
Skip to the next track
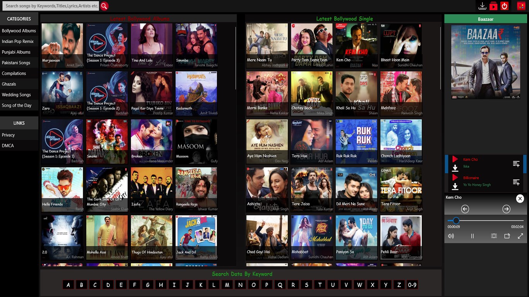pos(506,209)
